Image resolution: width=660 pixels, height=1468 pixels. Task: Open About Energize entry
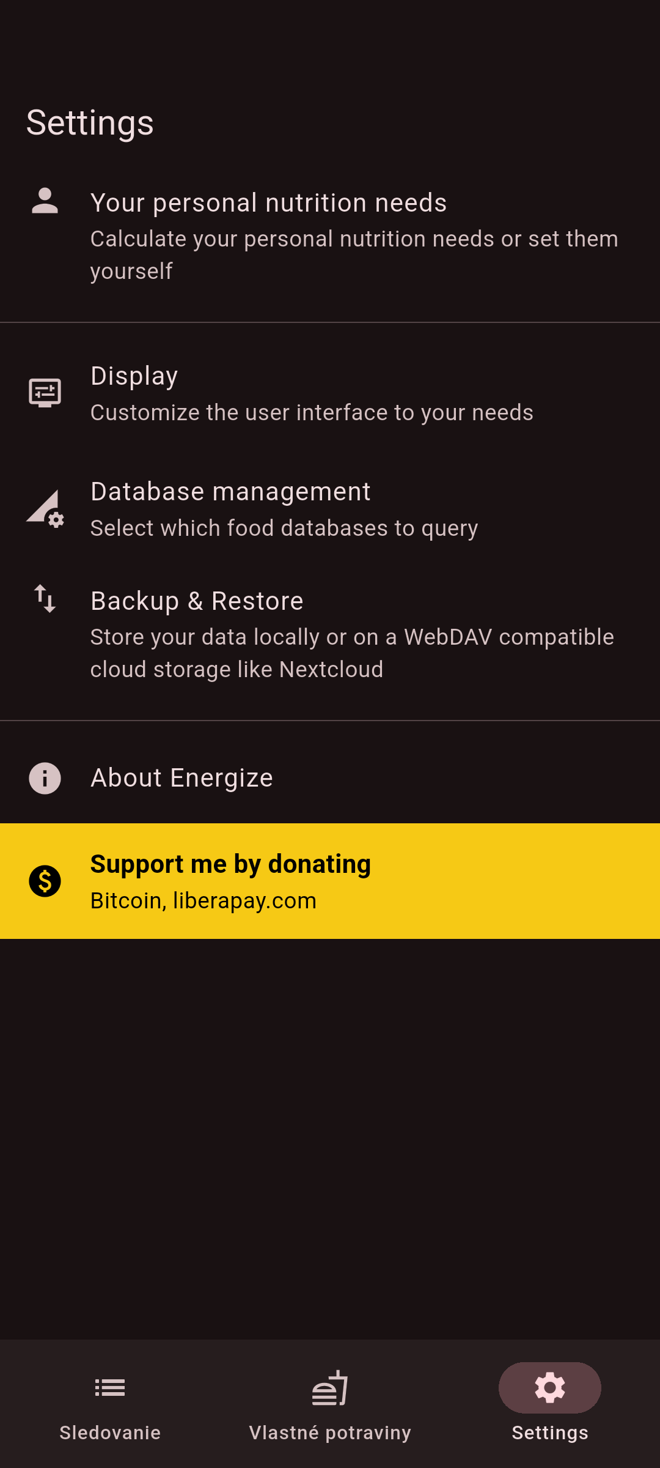click(x=182, y=778)
